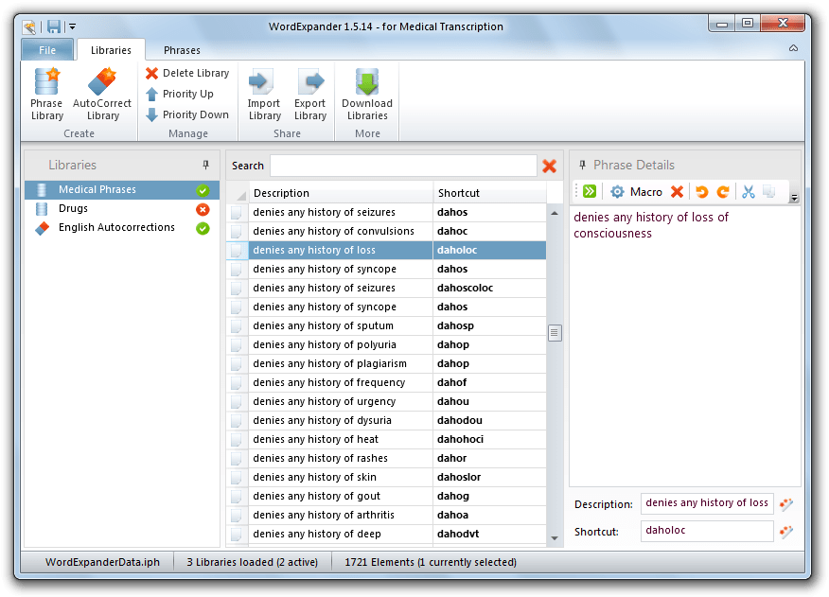Screen dimensions: 829x597
Task: Click the wand icon beside Shortcut field
Action: click(786, 532)
